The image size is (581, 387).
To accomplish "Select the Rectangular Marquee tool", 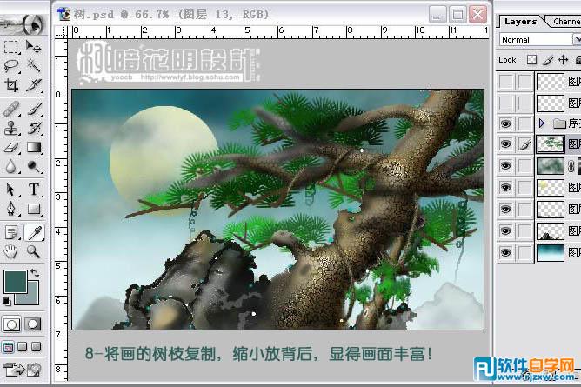I will [x=11, y=47].
